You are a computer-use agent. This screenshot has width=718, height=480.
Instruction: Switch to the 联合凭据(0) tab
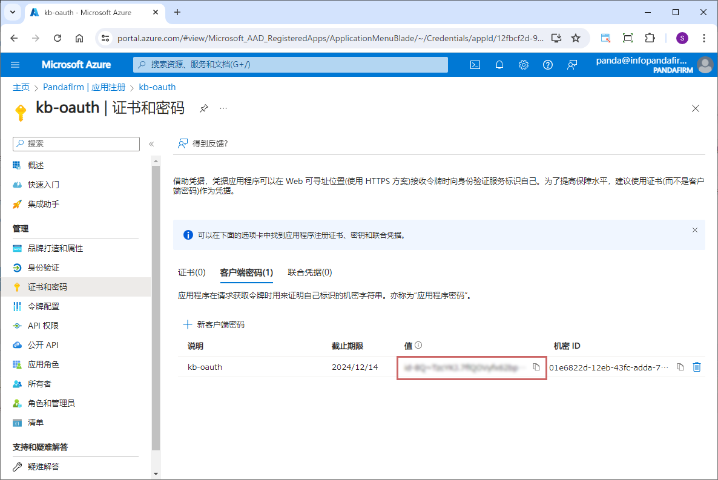point(309,272)
